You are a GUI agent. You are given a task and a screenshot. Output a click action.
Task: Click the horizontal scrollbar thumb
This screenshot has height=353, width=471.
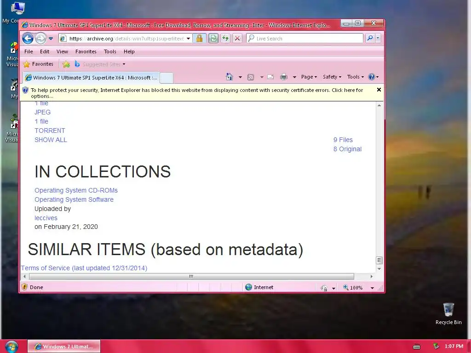(x=191, y=276)
